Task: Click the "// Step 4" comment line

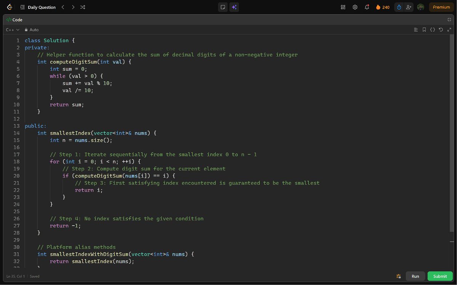Action: click(127, 218)
